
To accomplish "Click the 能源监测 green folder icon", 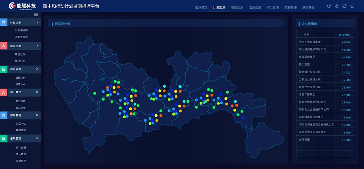I will (x=4, y=70).
